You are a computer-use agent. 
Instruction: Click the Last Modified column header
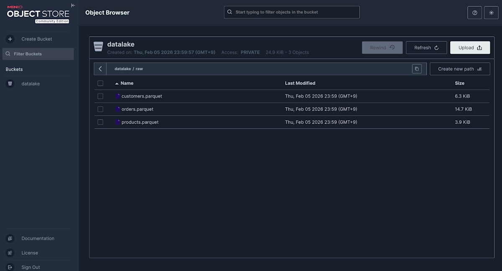(x=300, y=83)
